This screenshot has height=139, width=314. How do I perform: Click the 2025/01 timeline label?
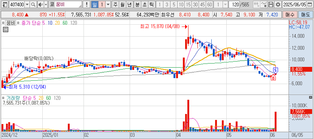(x=51, y=135)
